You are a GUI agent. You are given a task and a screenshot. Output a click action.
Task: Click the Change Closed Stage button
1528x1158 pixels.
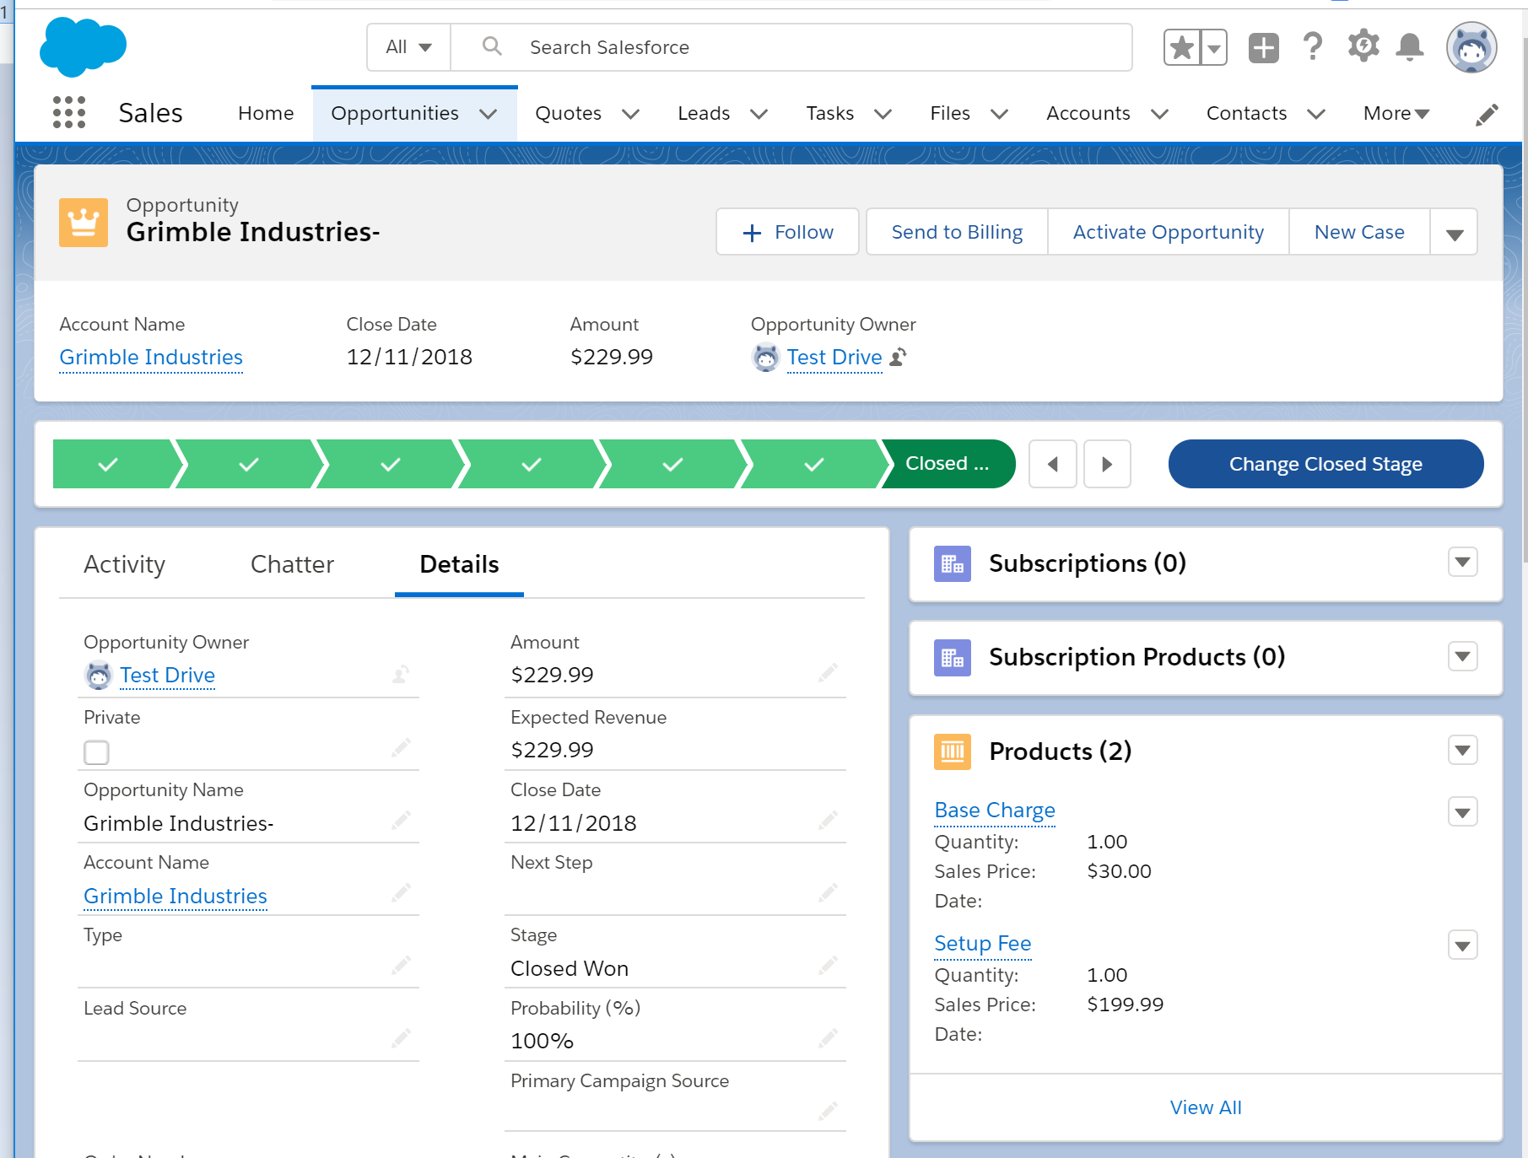click(1325, 464)
